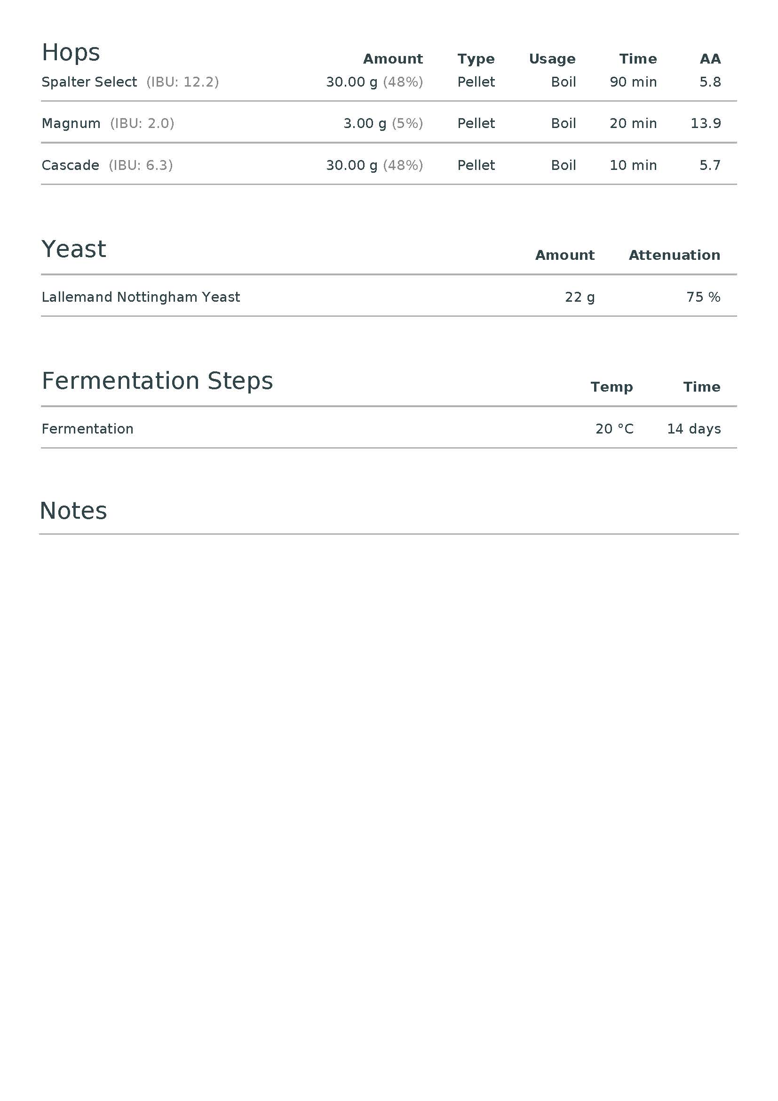This screenshot has width=778, height=1101.
Task: Click the Magnum hop row name
Action: 71,124
